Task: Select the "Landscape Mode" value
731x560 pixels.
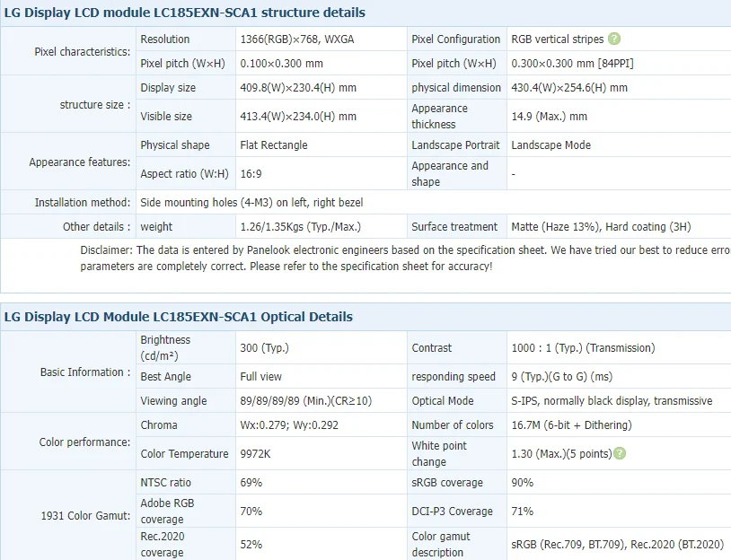Action: 551,144
